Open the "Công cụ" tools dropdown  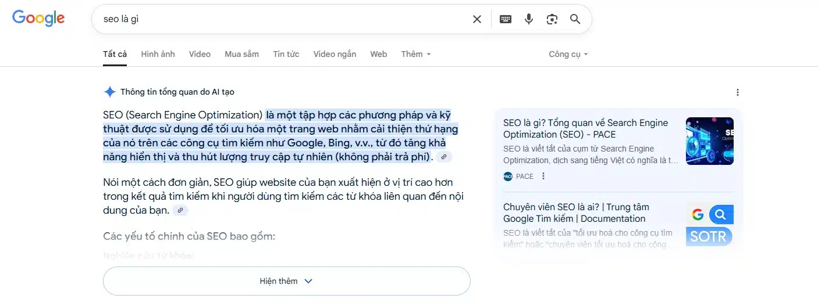click(568, 54)
